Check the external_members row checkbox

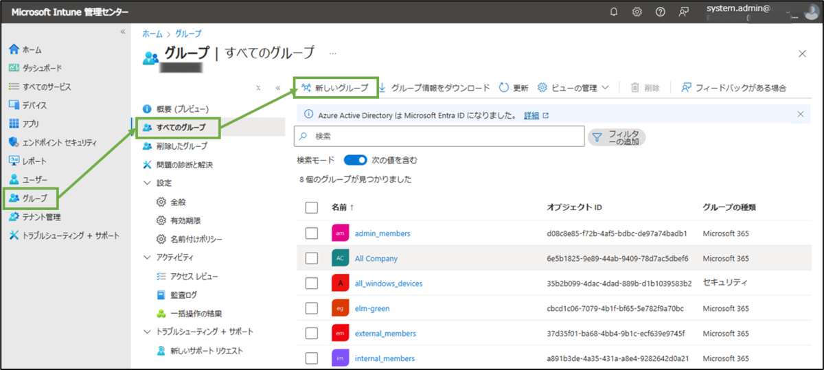pos(312,333)
